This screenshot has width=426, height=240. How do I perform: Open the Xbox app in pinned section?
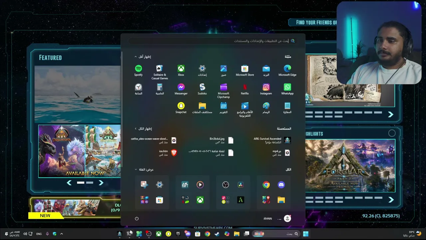[x=181, y=71]
